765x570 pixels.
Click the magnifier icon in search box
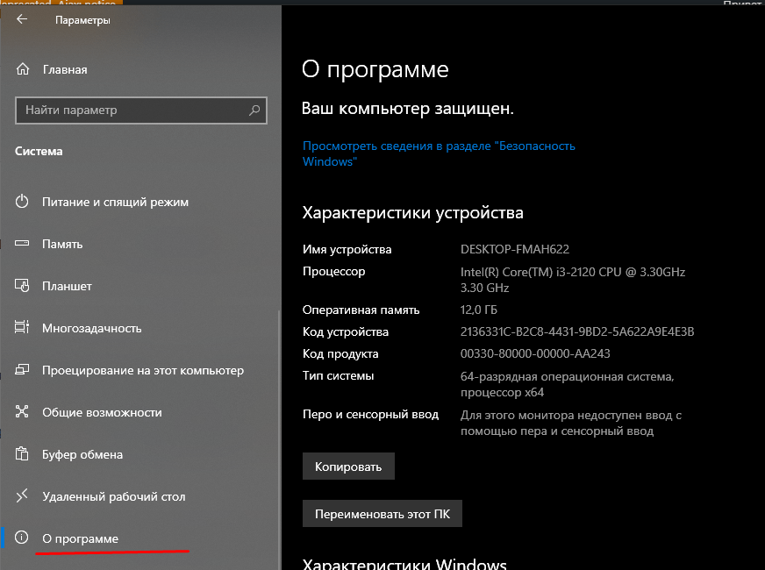254,110
